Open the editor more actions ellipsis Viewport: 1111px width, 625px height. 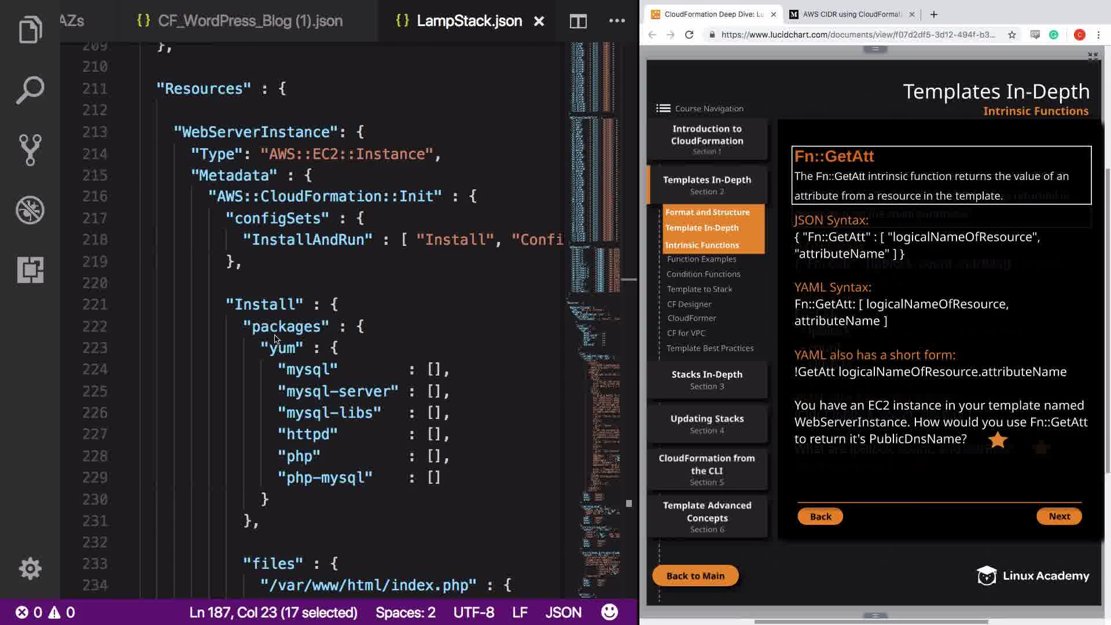(617, 21)
